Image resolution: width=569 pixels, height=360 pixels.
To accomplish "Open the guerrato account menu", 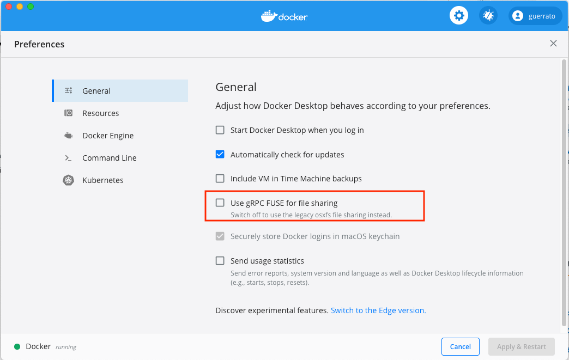I will point(535,16).
